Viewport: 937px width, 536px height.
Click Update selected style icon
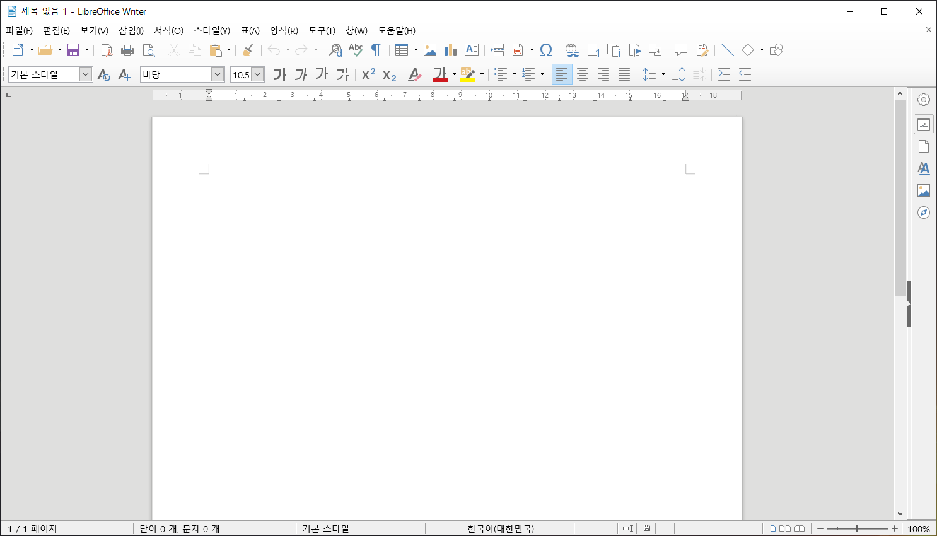pyautogui.click(x=104, y=74)
